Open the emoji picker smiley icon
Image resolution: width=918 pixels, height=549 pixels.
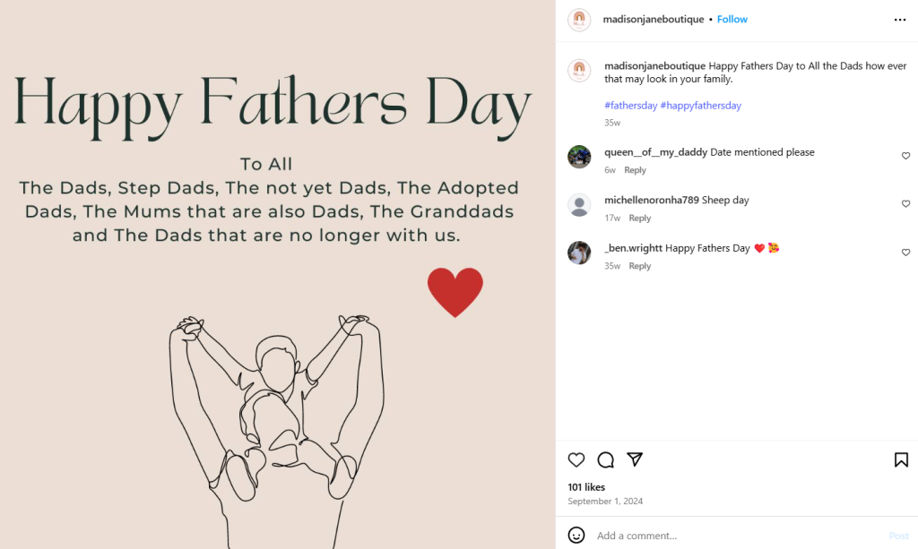point(576,535)
